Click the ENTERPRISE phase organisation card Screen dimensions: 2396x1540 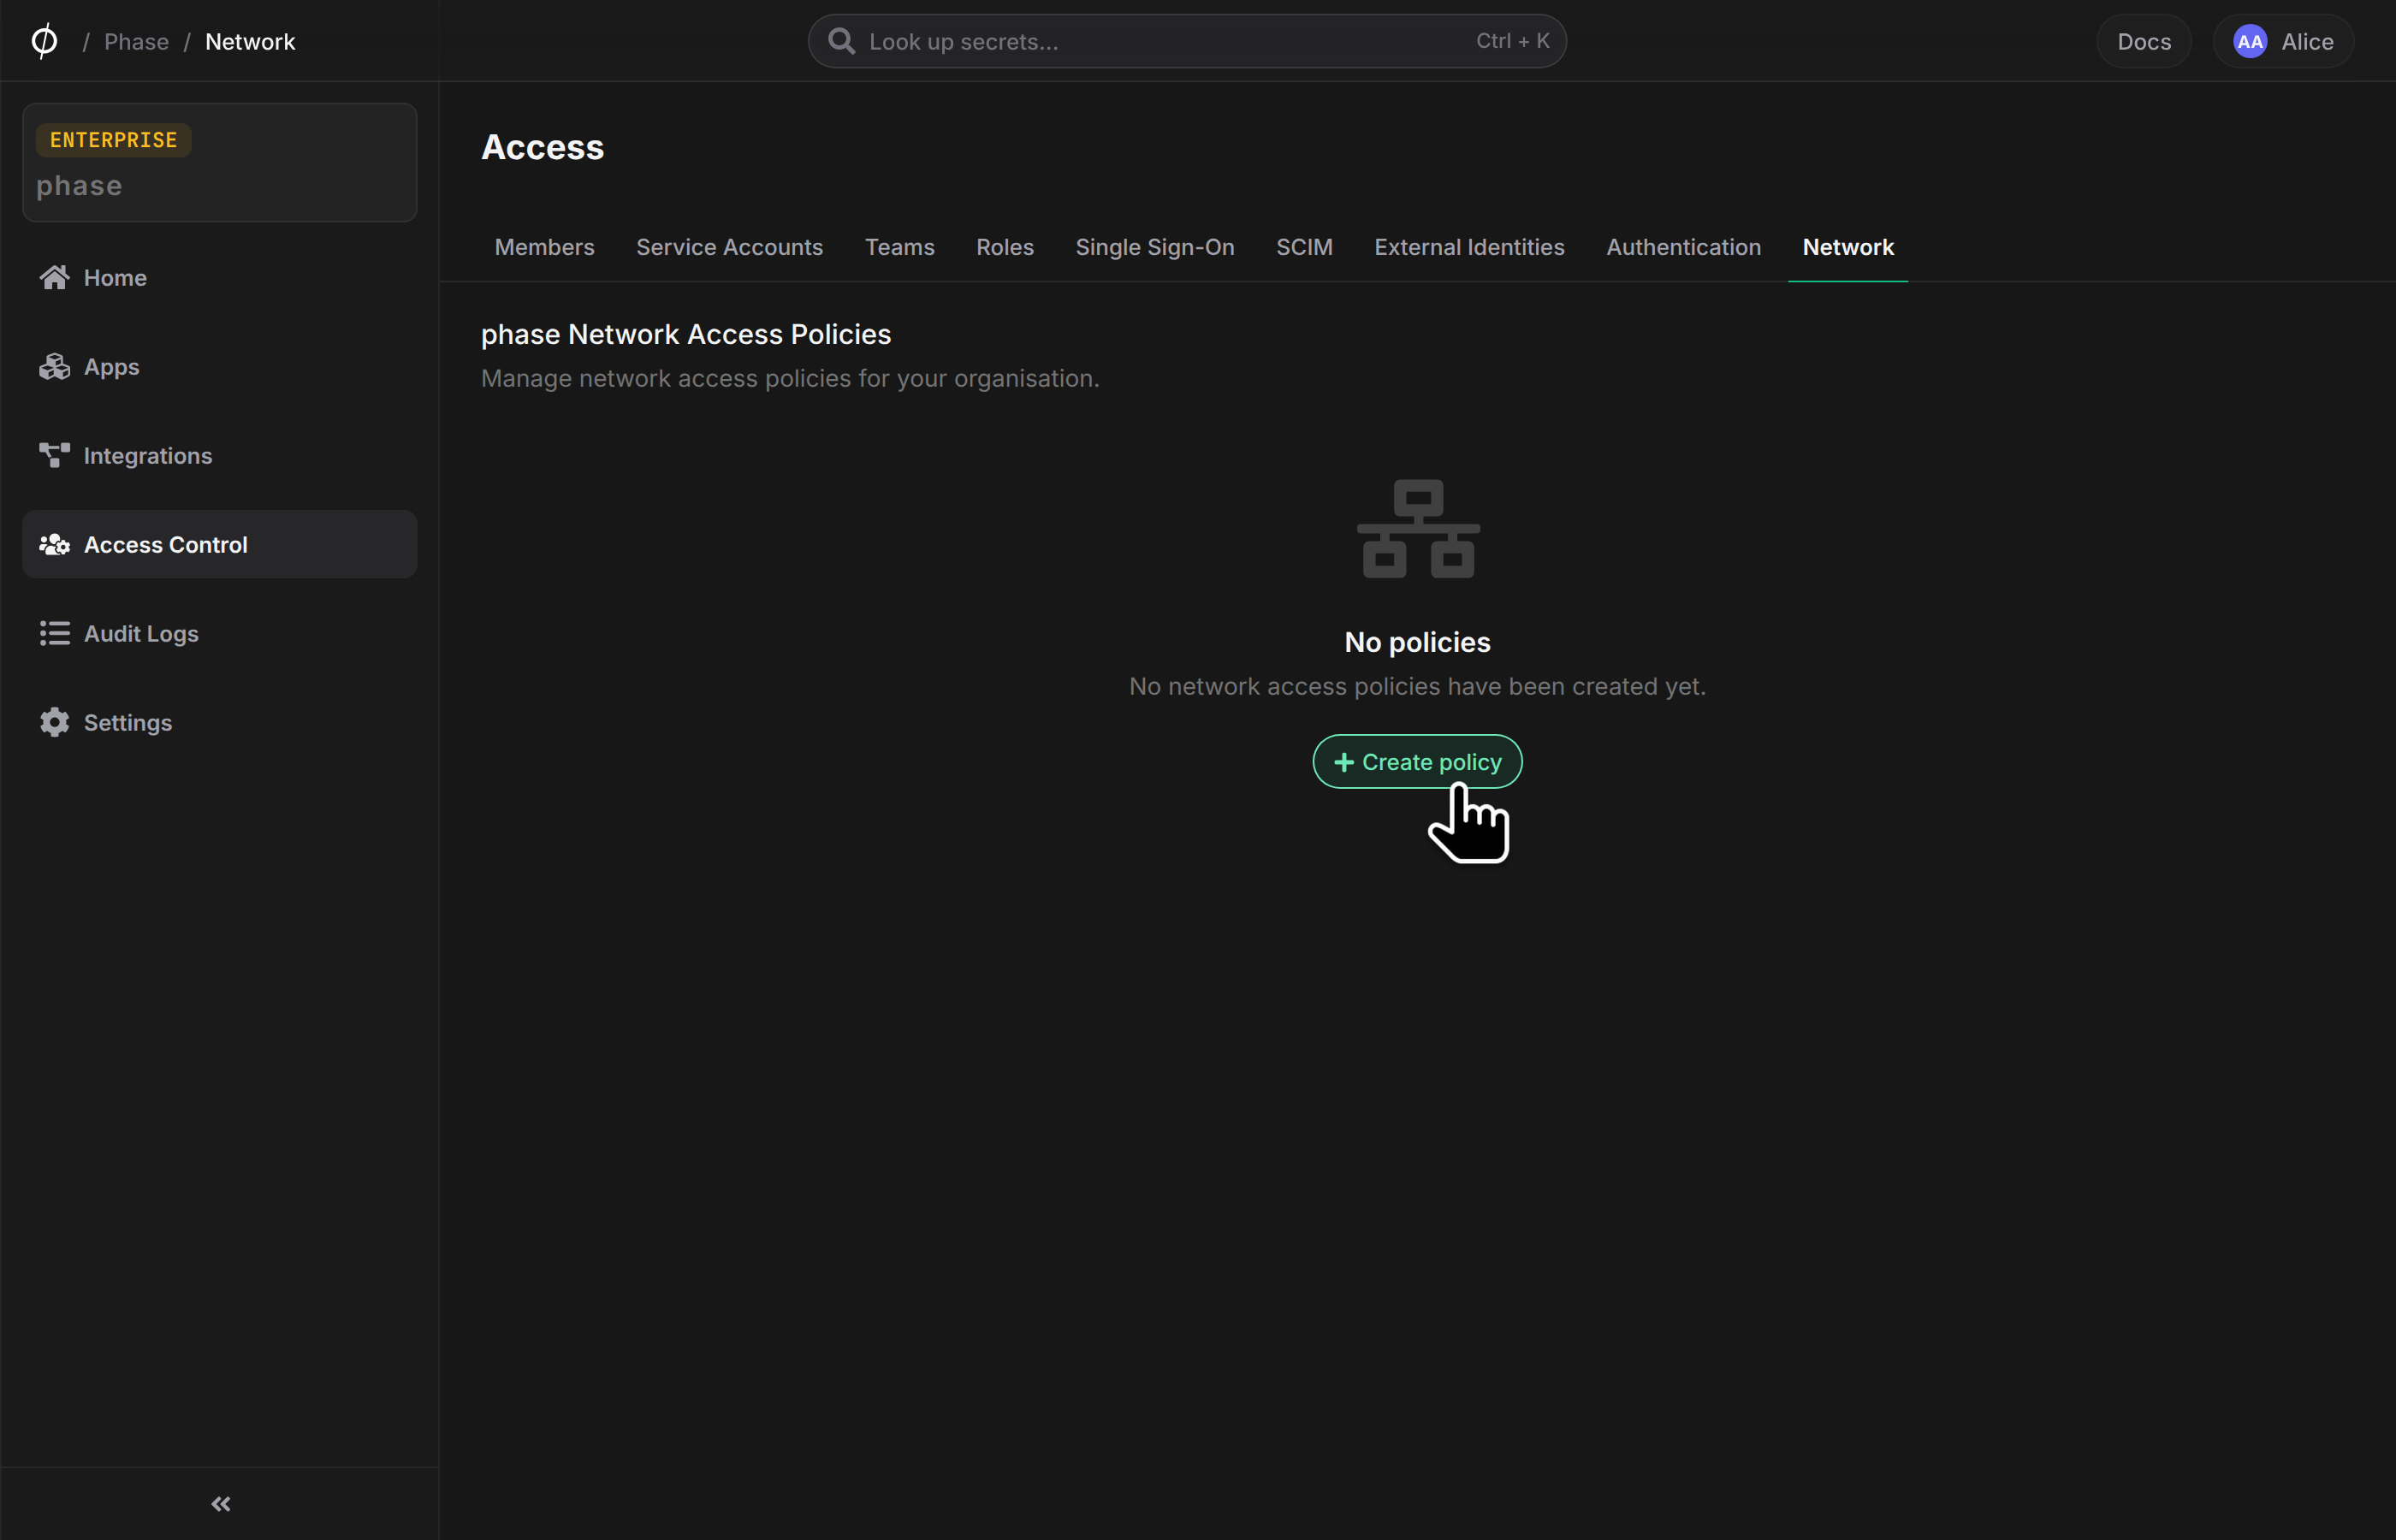pyautogui.click(x=219, y=162)
